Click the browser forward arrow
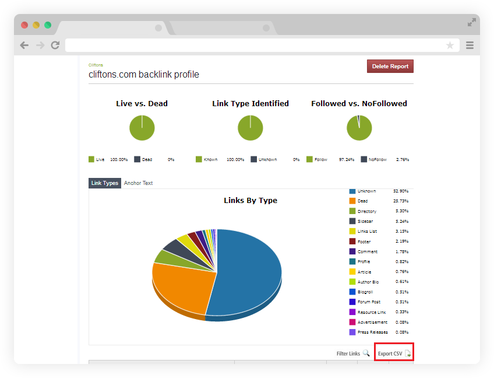Screen dimensions: 494x378 [x=40, y=45]
